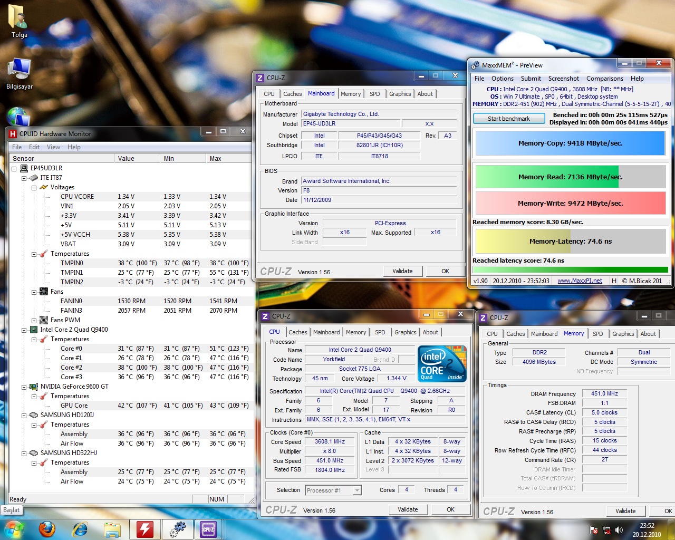Click the Core Speed 3608.1 MHz value
The width and height of the screenshot is (675, 540).
(330, 442)
